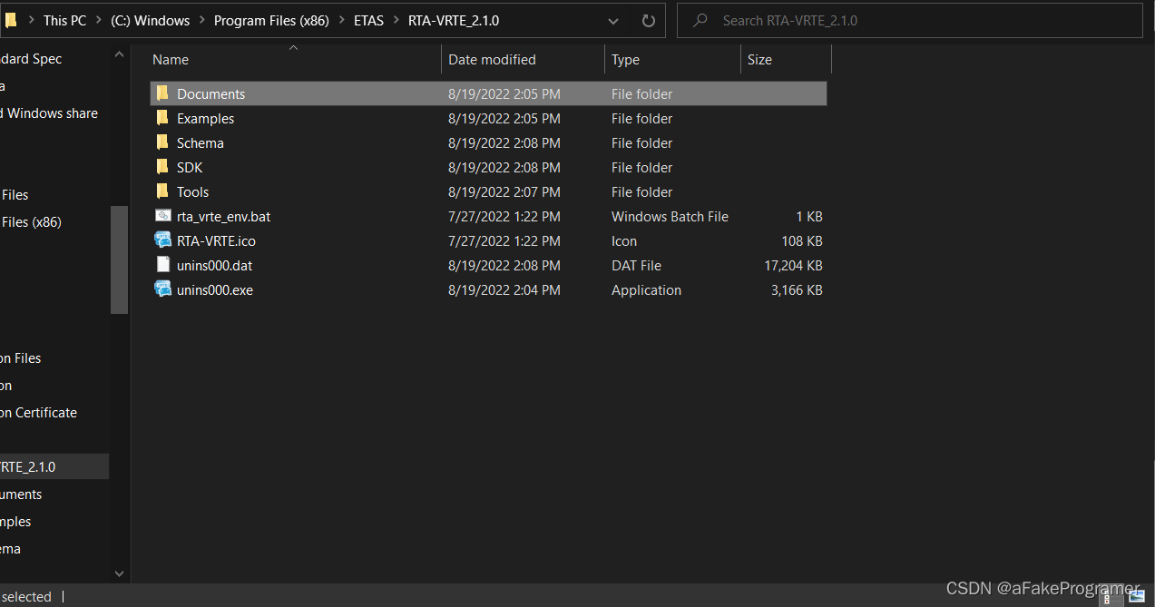The image size is (1155, 607).
Task: Select the Schema folder name
Action: [201, 142]
